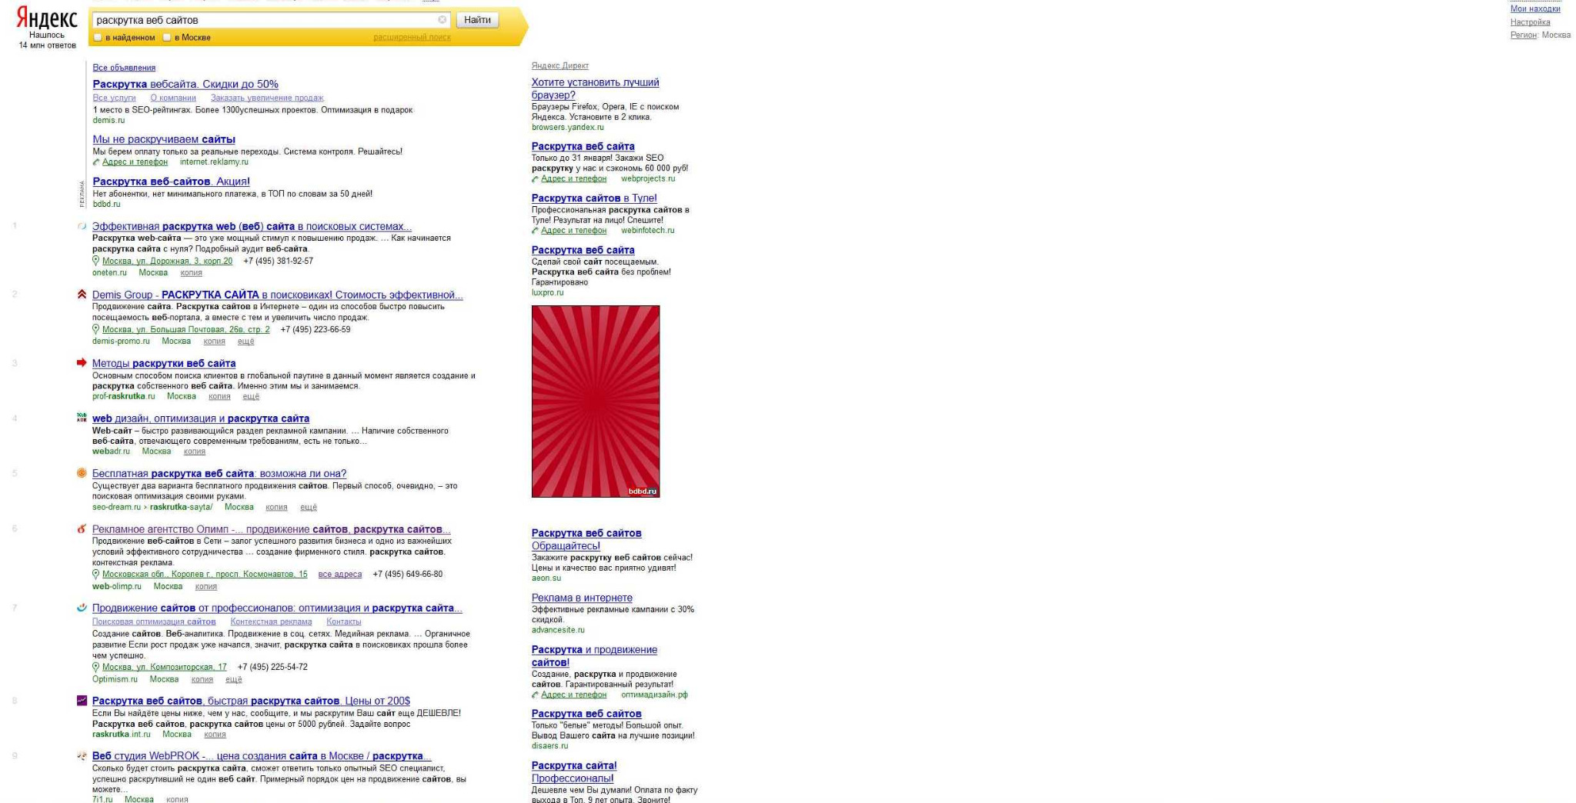Expand 'ещё' under demis-promo.ru result
The image size is (1576, 803).
tap(245, 341)
